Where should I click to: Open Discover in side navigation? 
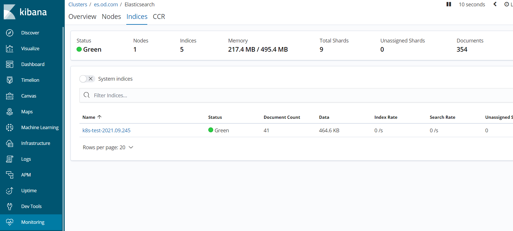click(x=30, y=33)
